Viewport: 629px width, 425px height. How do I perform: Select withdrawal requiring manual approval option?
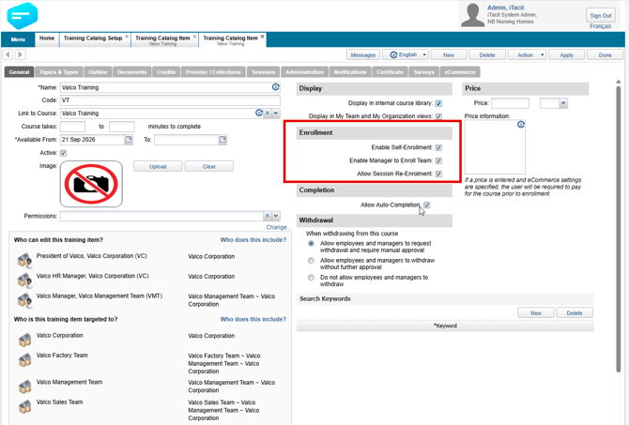311,243
